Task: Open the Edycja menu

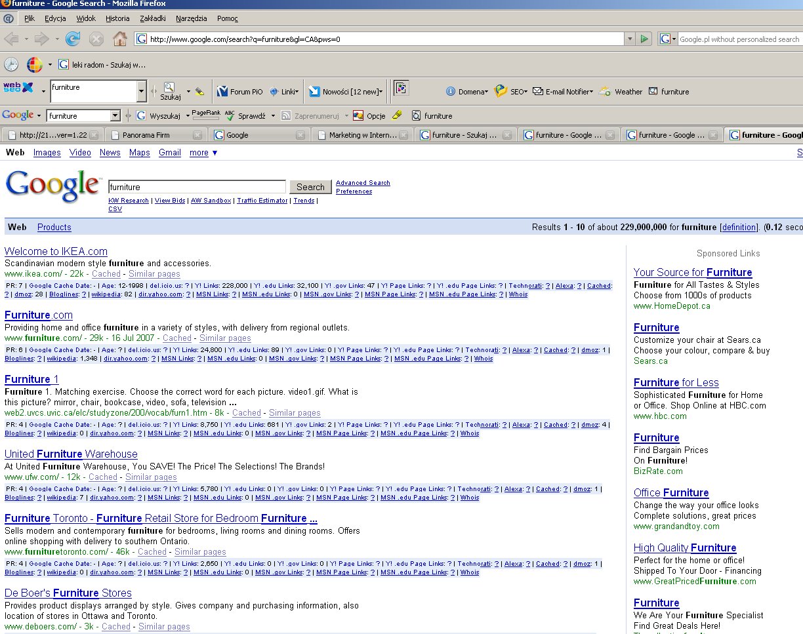Action: [x=55, y=18]
